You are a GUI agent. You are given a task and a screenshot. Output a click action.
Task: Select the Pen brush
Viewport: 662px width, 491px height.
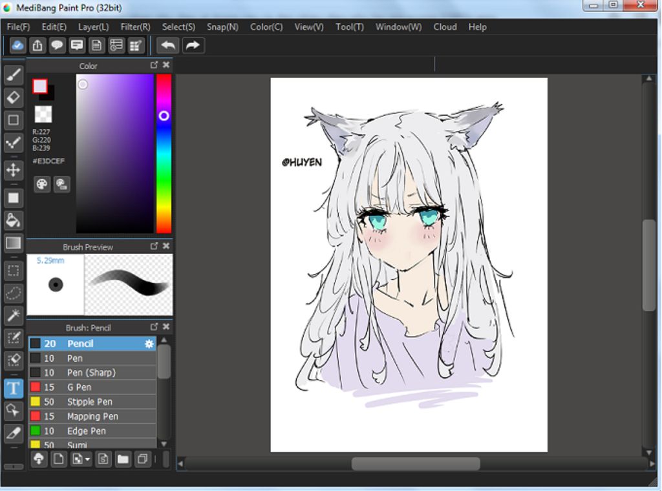[92, 358]
